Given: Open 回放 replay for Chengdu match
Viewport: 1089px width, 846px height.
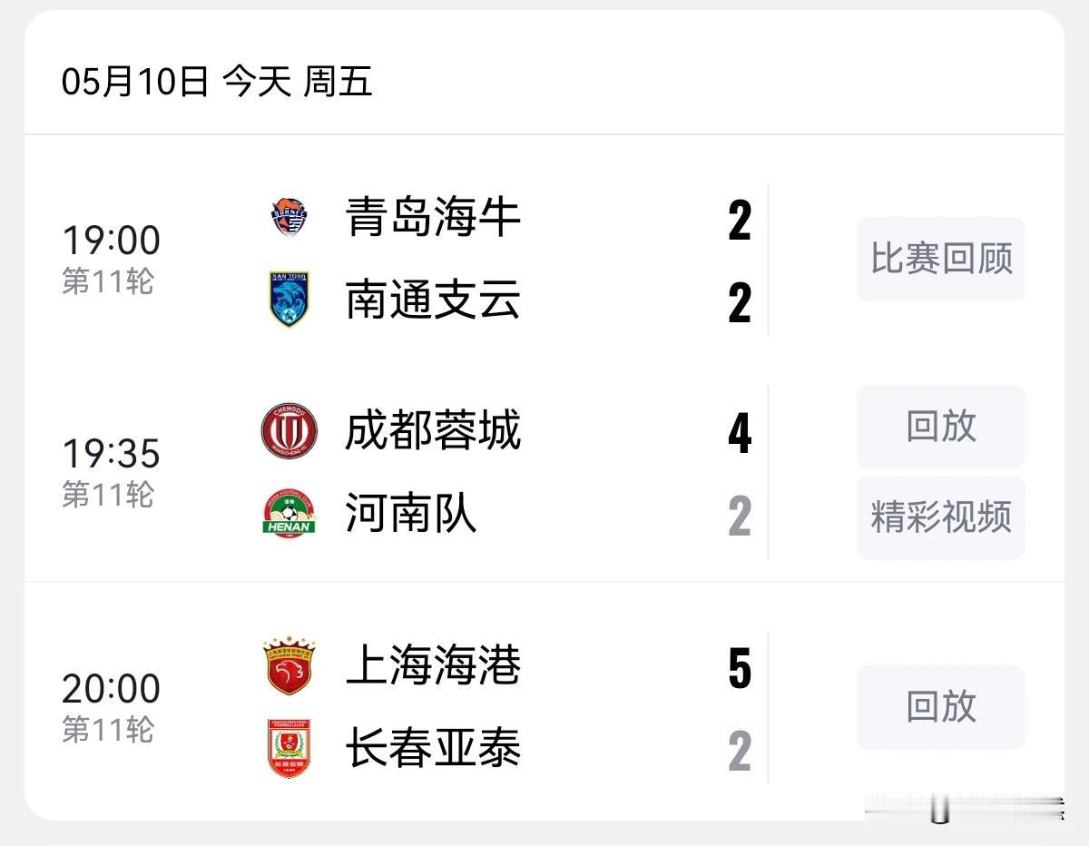Looking at the screenshot, I should coord(941,427).
